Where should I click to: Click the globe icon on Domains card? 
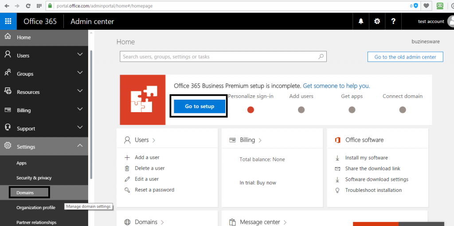click(127, 222)
